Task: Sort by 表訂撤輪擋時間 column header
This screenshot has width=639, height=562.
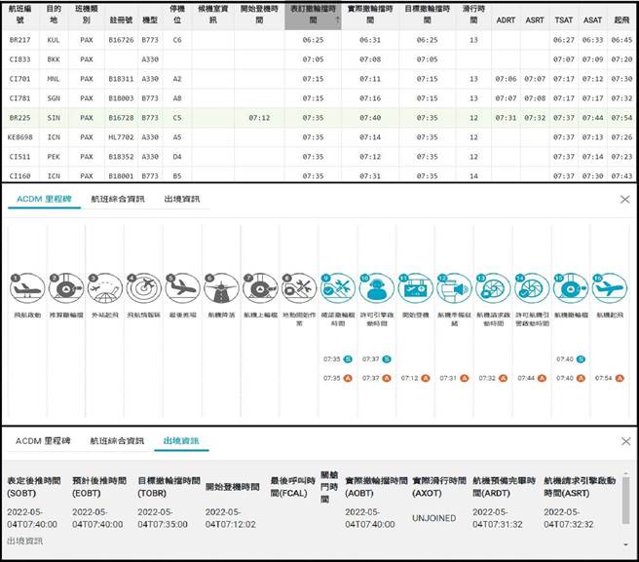Action: pyautogui.click(x=313, y=17)
